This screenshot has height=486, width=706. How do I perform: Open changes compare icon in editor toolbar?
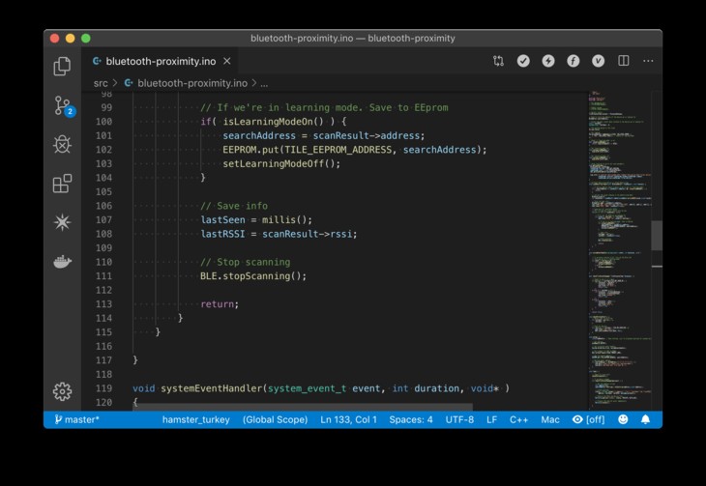498,61
